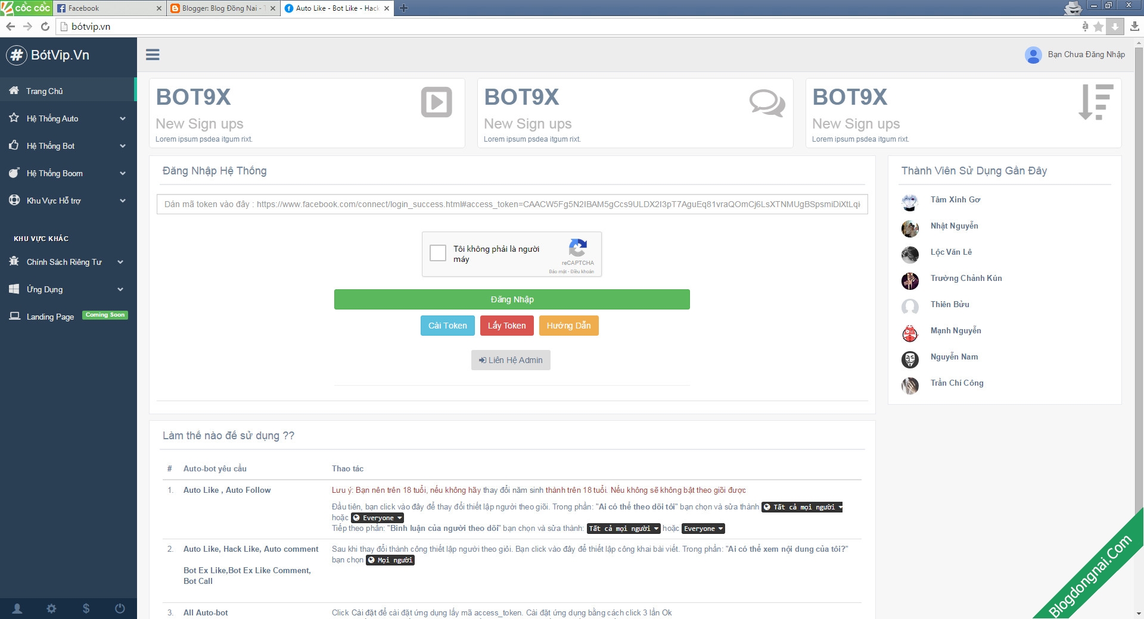
Task: Click the power icon in sidebar footer
Action: [120, 608]
